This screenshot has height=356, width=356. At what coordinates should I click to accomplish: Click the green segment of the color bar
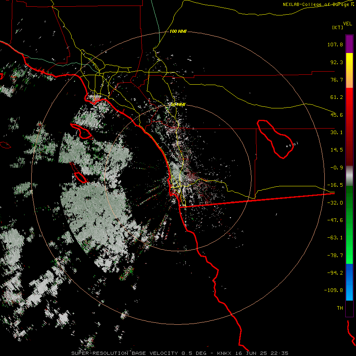pyautogui.click(x=349, y=225)
